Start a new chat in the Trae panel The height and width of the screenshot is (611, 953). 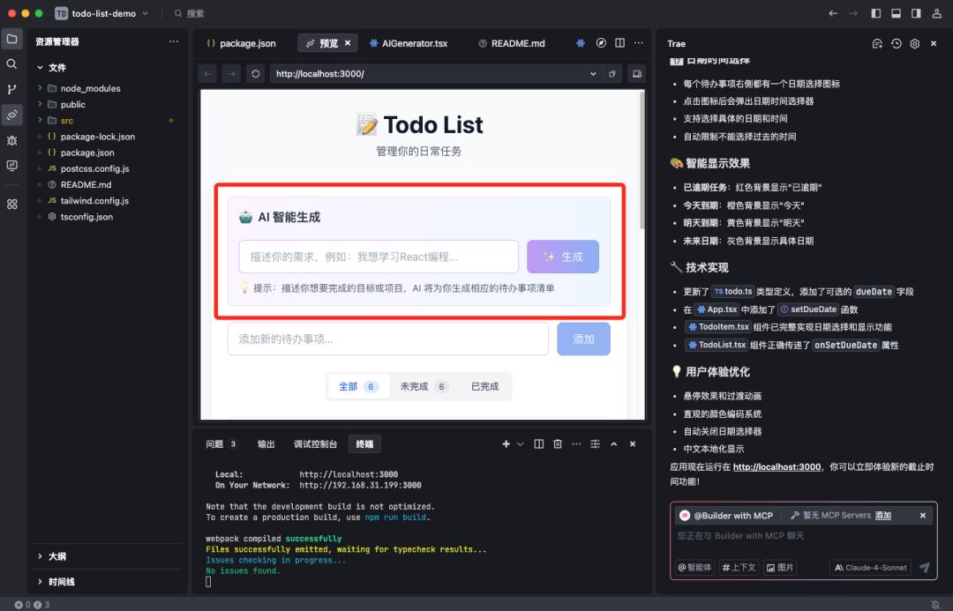pos(877,44)
